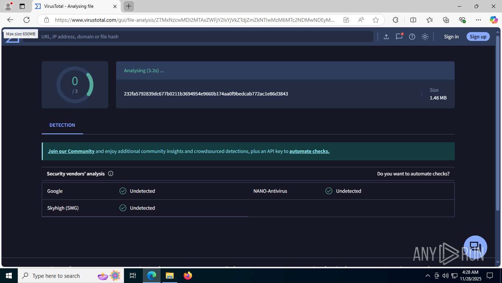Screen dimensions: 502x283
Task: Launch Firefox from the taskbar
Action: point(188,276)
